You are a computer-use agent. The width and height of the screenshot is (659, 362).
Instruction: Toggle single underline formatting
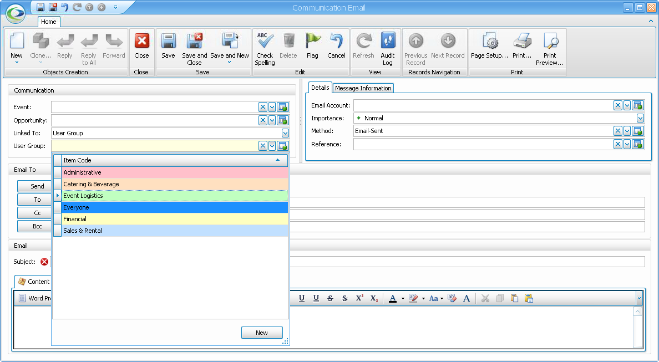pyautogui.click(x=302, y=298)
